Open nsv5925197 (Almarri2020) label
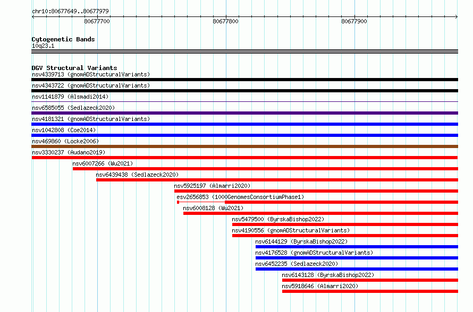The height and width of the screenshot is (312, 473). tap(212, 186)
